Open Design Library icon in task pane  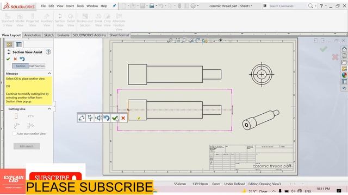[344, 56]
